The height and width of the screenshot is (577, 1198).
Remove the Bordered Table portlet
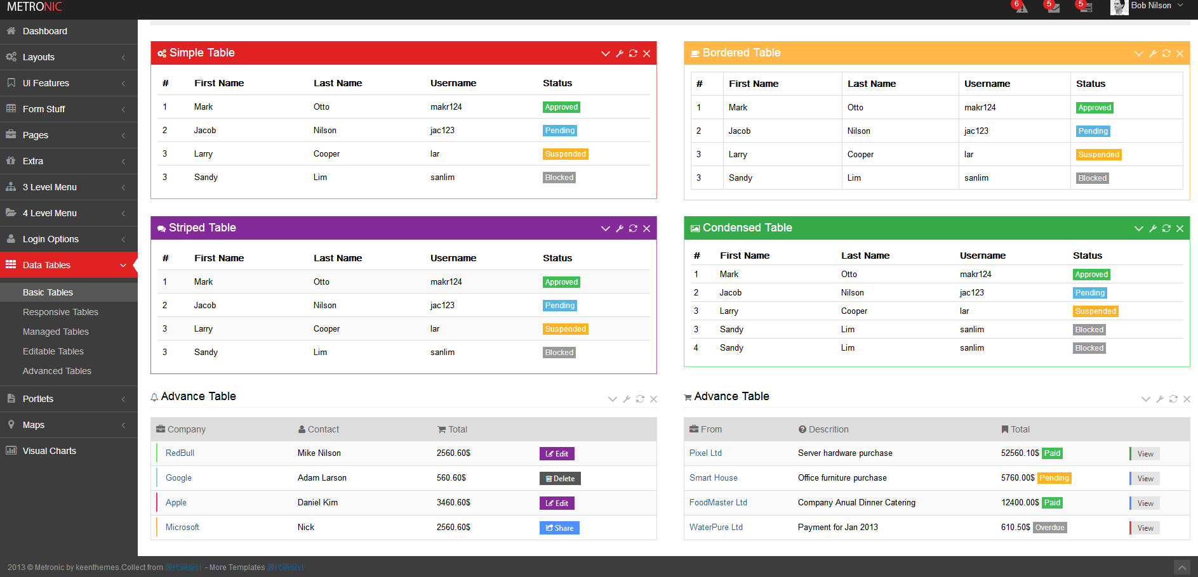point(1180,54)
